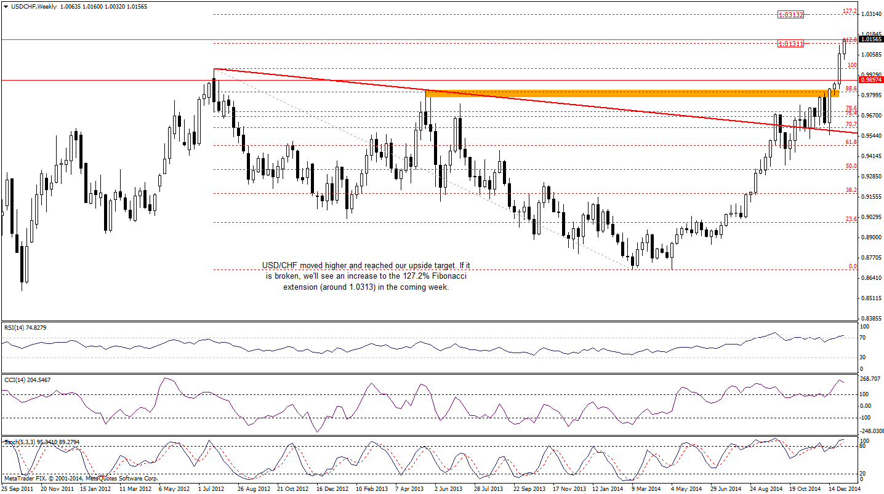Image resolution: width=884 pixels, height=494 pixels.
Task: Click the 21 Oct 2012 date label
Action: point(292,489)
